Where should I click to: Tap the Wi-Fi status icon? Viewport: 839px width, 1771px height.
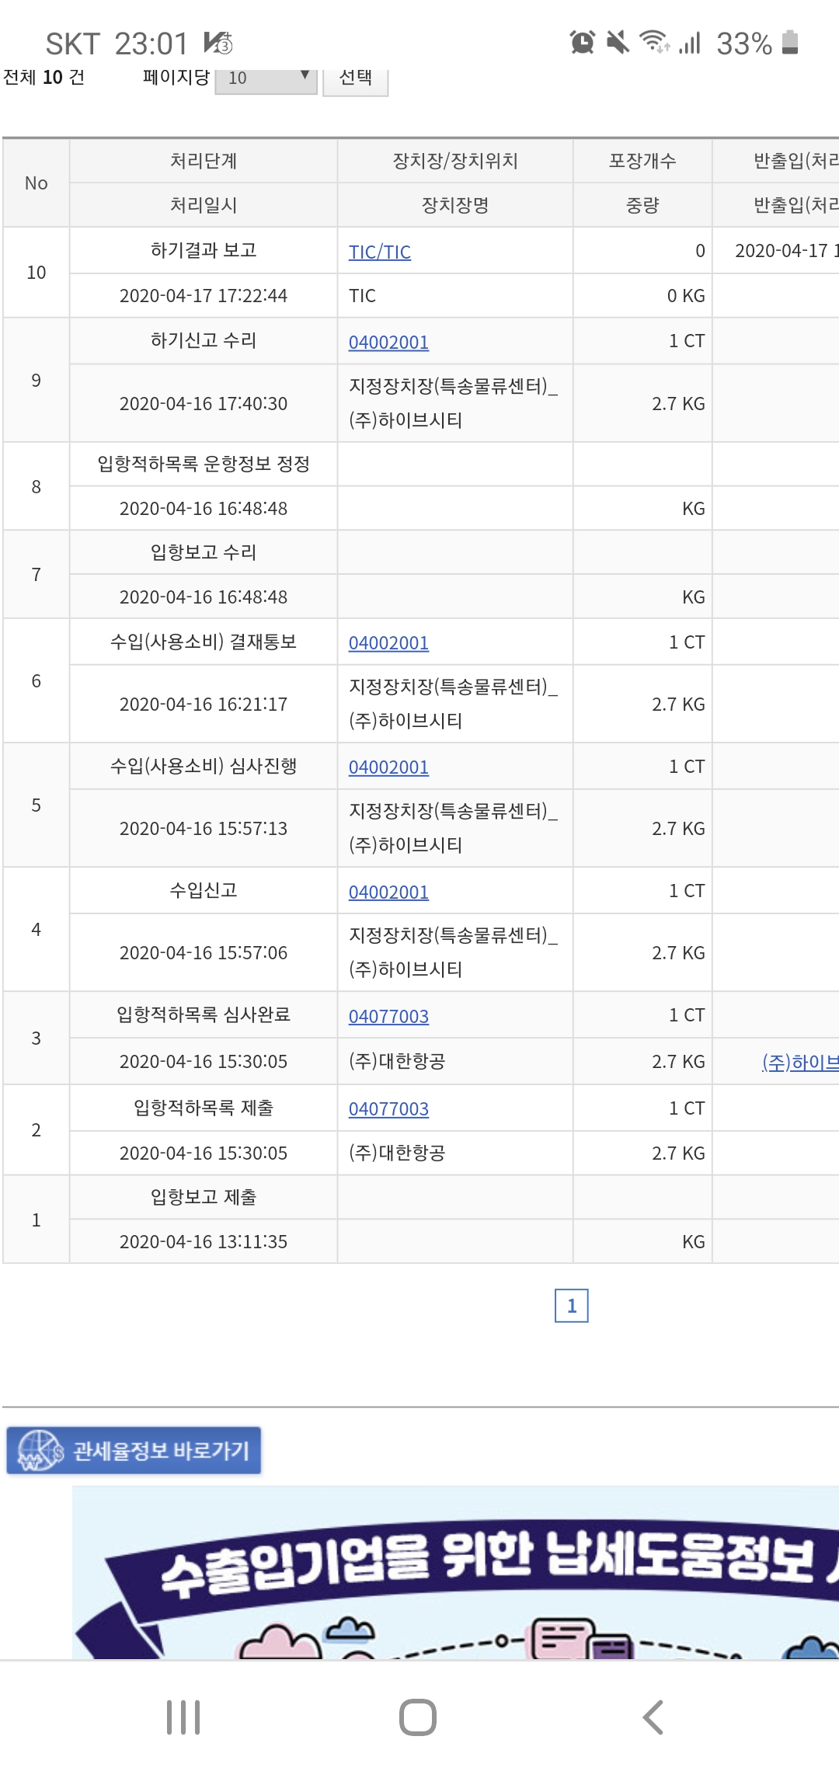[654, 42]
